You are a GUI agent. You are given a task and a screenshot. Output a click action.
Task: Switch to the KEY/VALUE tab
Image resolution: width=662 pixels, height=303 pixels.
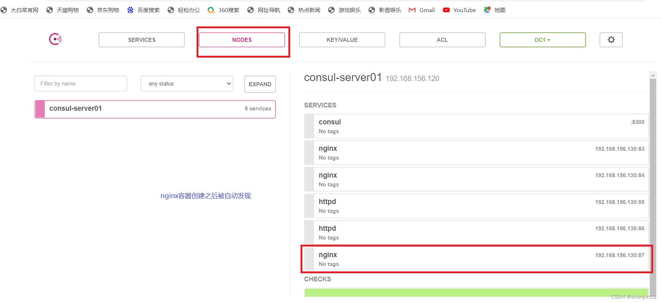tap(342, 40)
